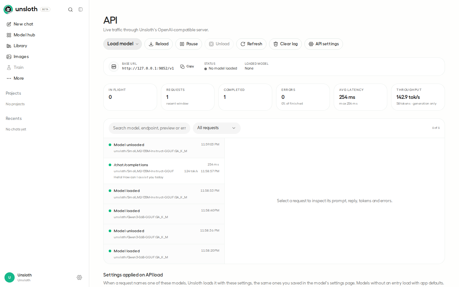Click the Avg Latency 254 ms card
The width and height of the screenshot is (459, 287).
361,97
